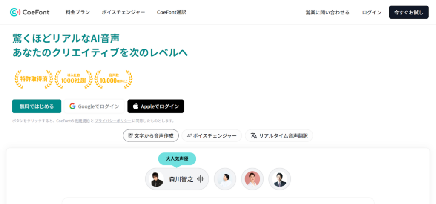Open 料金プラン in the top navigation
Image resolution: width=436 pixels, height=204 pixels.
click(x=77, y=12)
